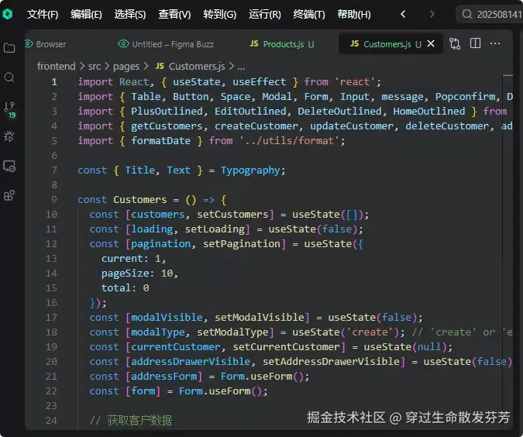Close the Customers.js tab

(431, 43)
